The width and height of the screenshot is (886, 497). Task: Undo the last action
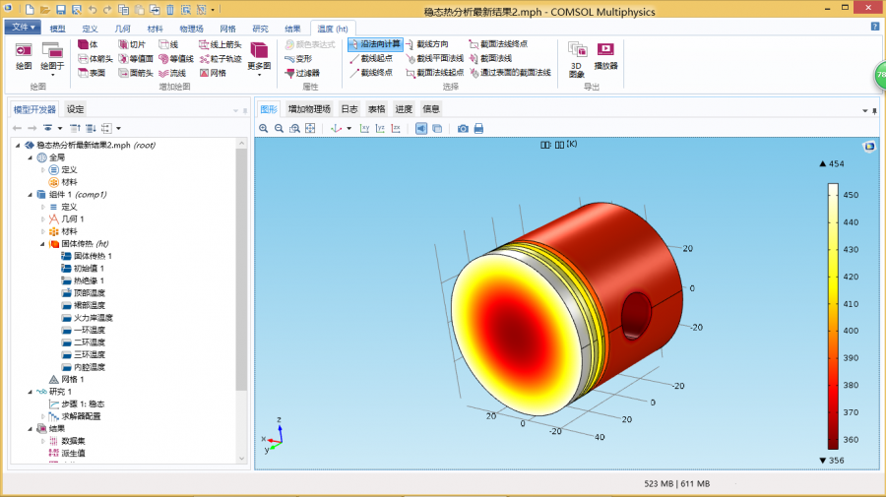pos(93,10)
